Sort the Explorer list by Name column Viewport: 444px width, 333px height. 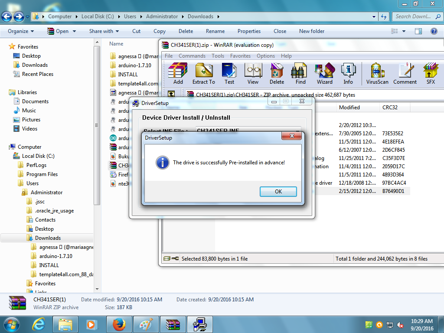coord(116,44)
